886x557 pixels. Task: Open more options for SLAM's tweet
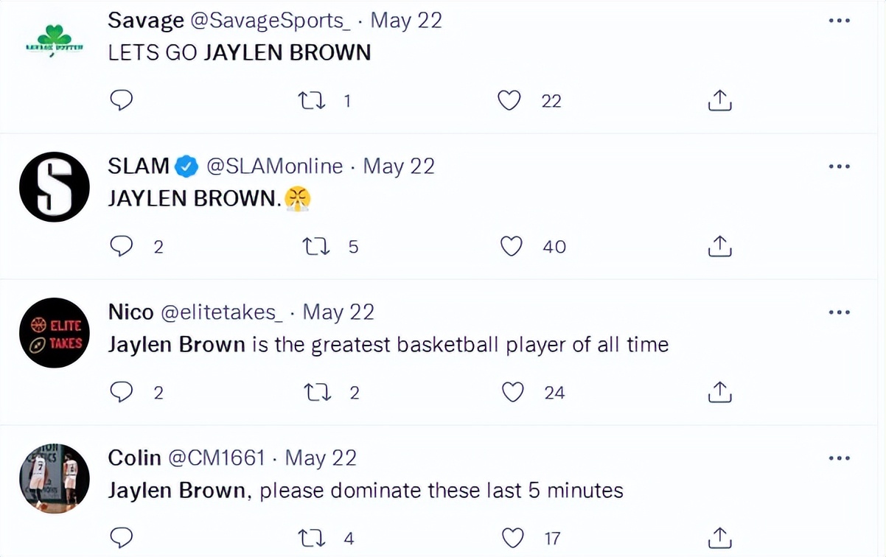(839, 167)
